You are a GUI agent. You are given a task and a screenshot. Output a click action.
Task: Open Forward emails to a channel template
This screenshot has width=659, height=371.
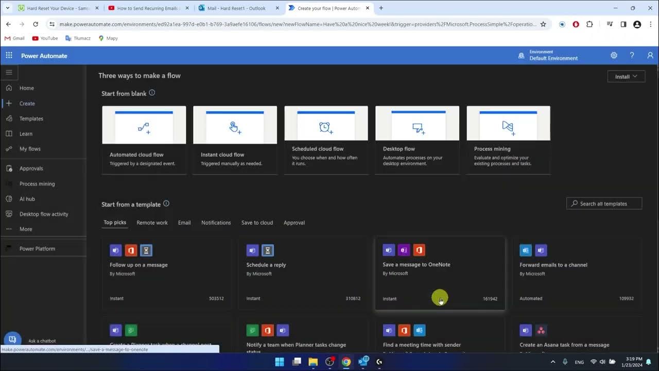pos(577,273)
